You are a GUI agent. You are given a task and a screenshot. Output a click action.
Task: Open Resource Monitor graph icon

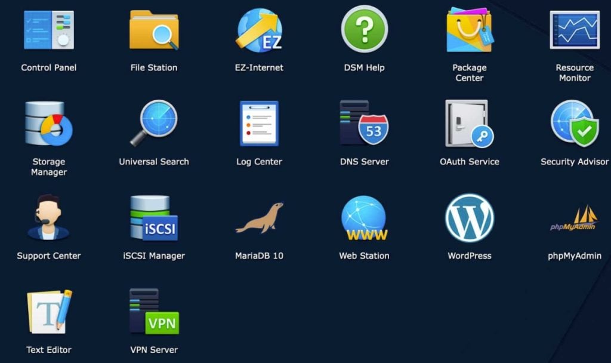coord(575,30)
